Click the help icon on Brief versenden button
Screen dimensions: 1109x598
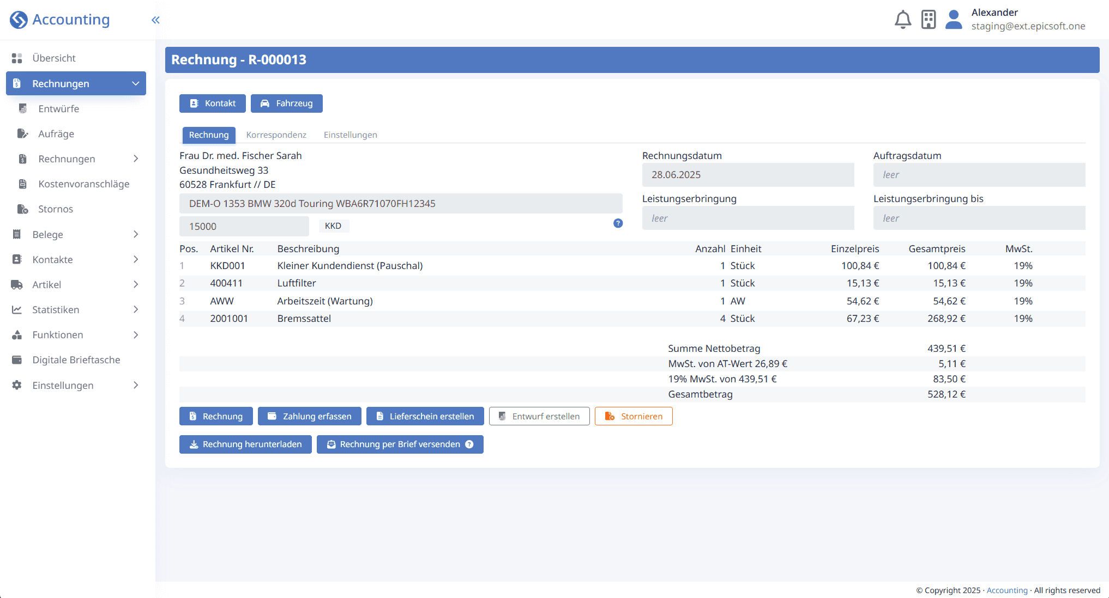click(x=469, y=444)
